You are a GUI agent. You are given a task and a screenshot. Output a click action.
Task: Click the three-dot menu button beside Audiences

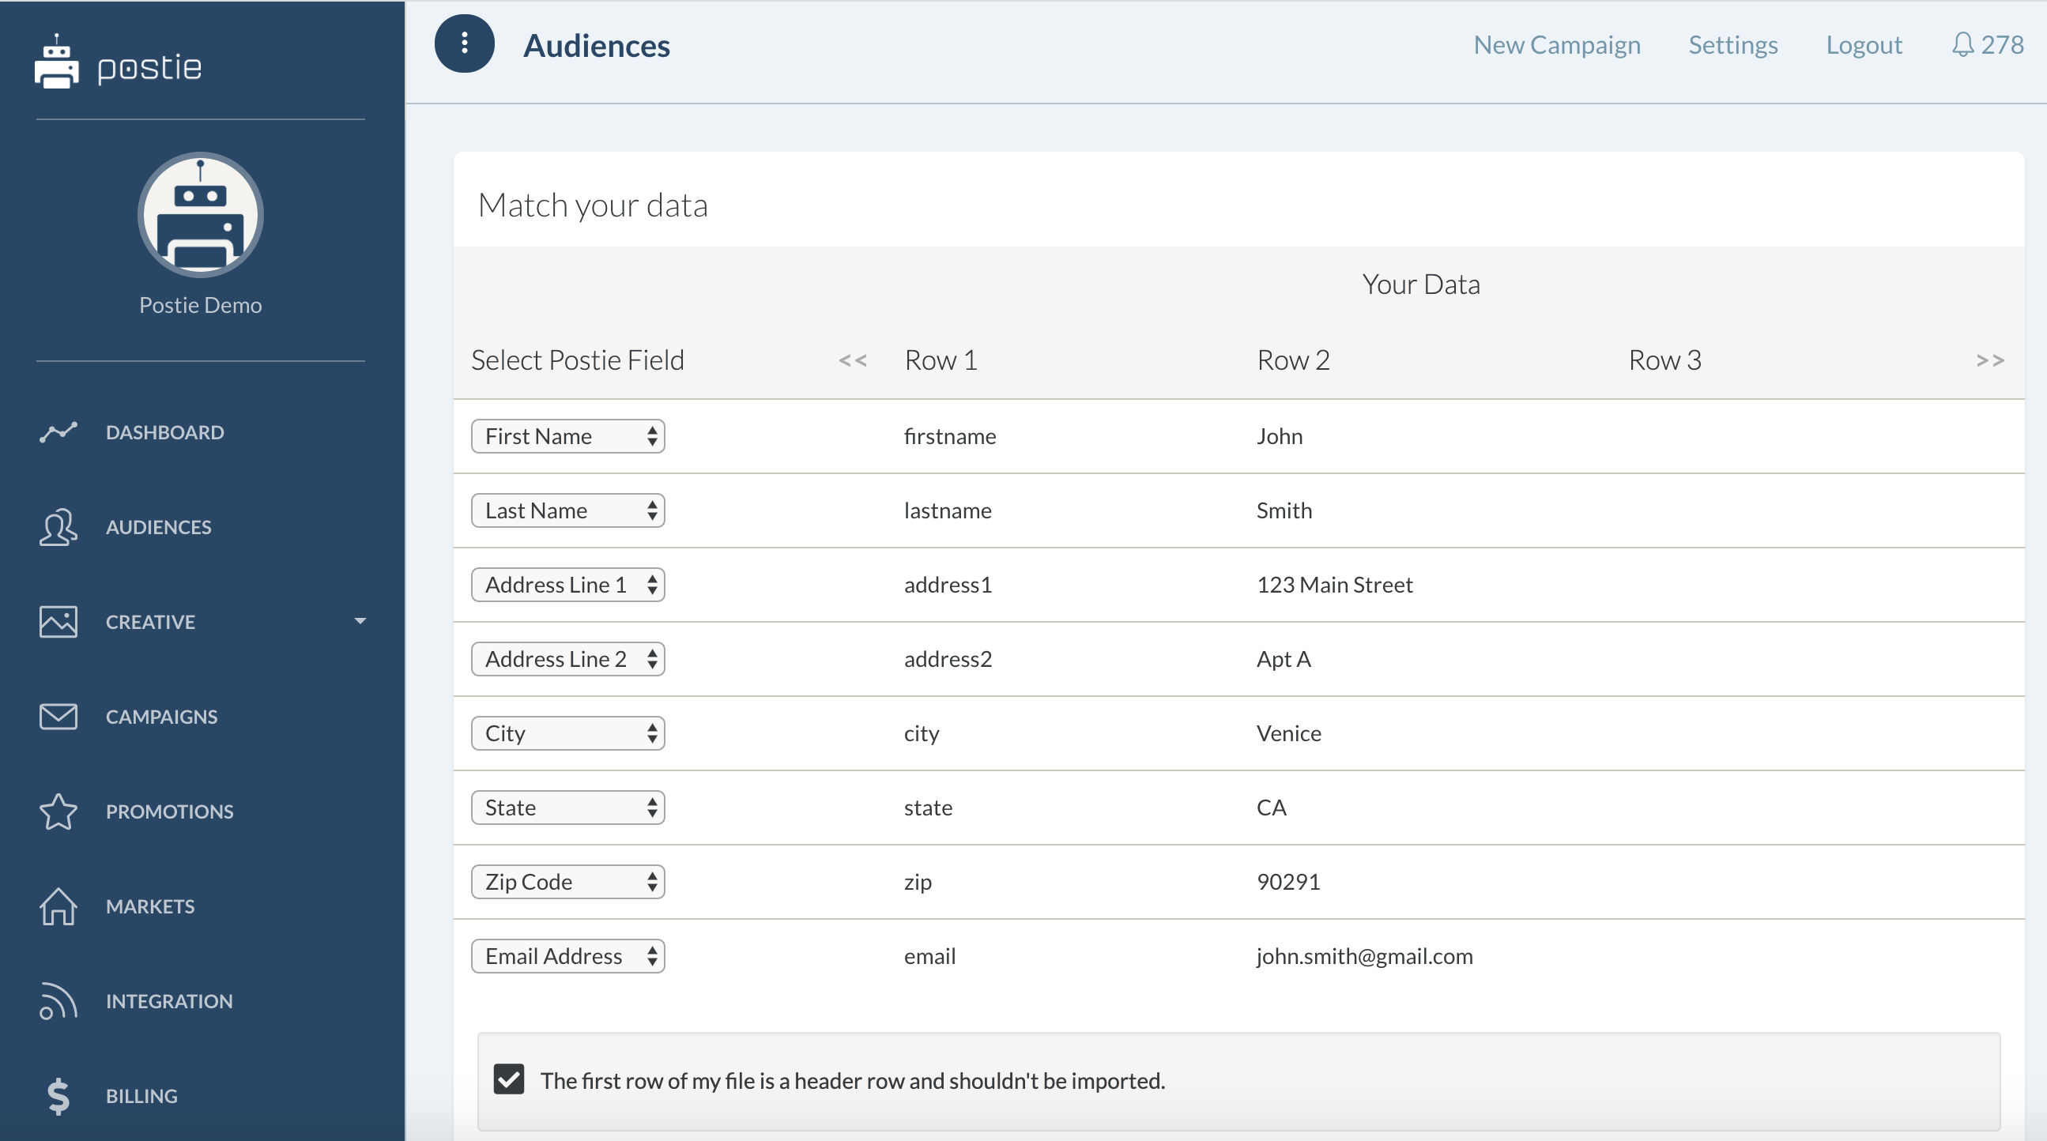pos(464,44)
